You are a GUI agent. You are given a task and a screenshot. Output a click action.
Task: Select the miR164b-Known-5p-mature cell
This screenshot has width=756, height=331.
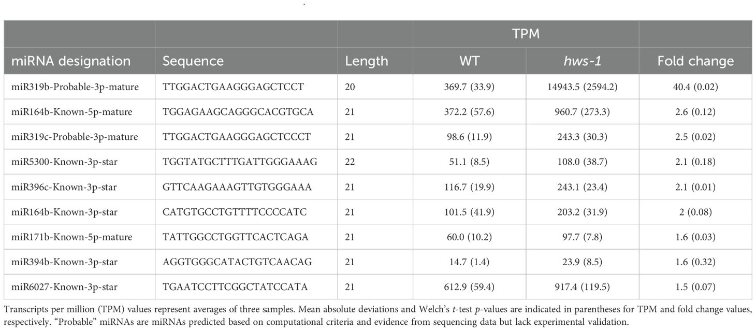click(71, 112)
